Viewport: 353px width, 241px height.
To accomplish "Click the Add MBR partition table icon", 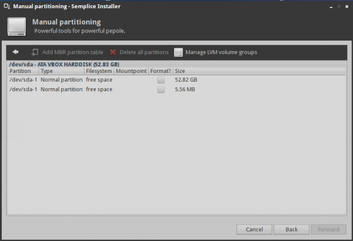I will tap(35, 52).
